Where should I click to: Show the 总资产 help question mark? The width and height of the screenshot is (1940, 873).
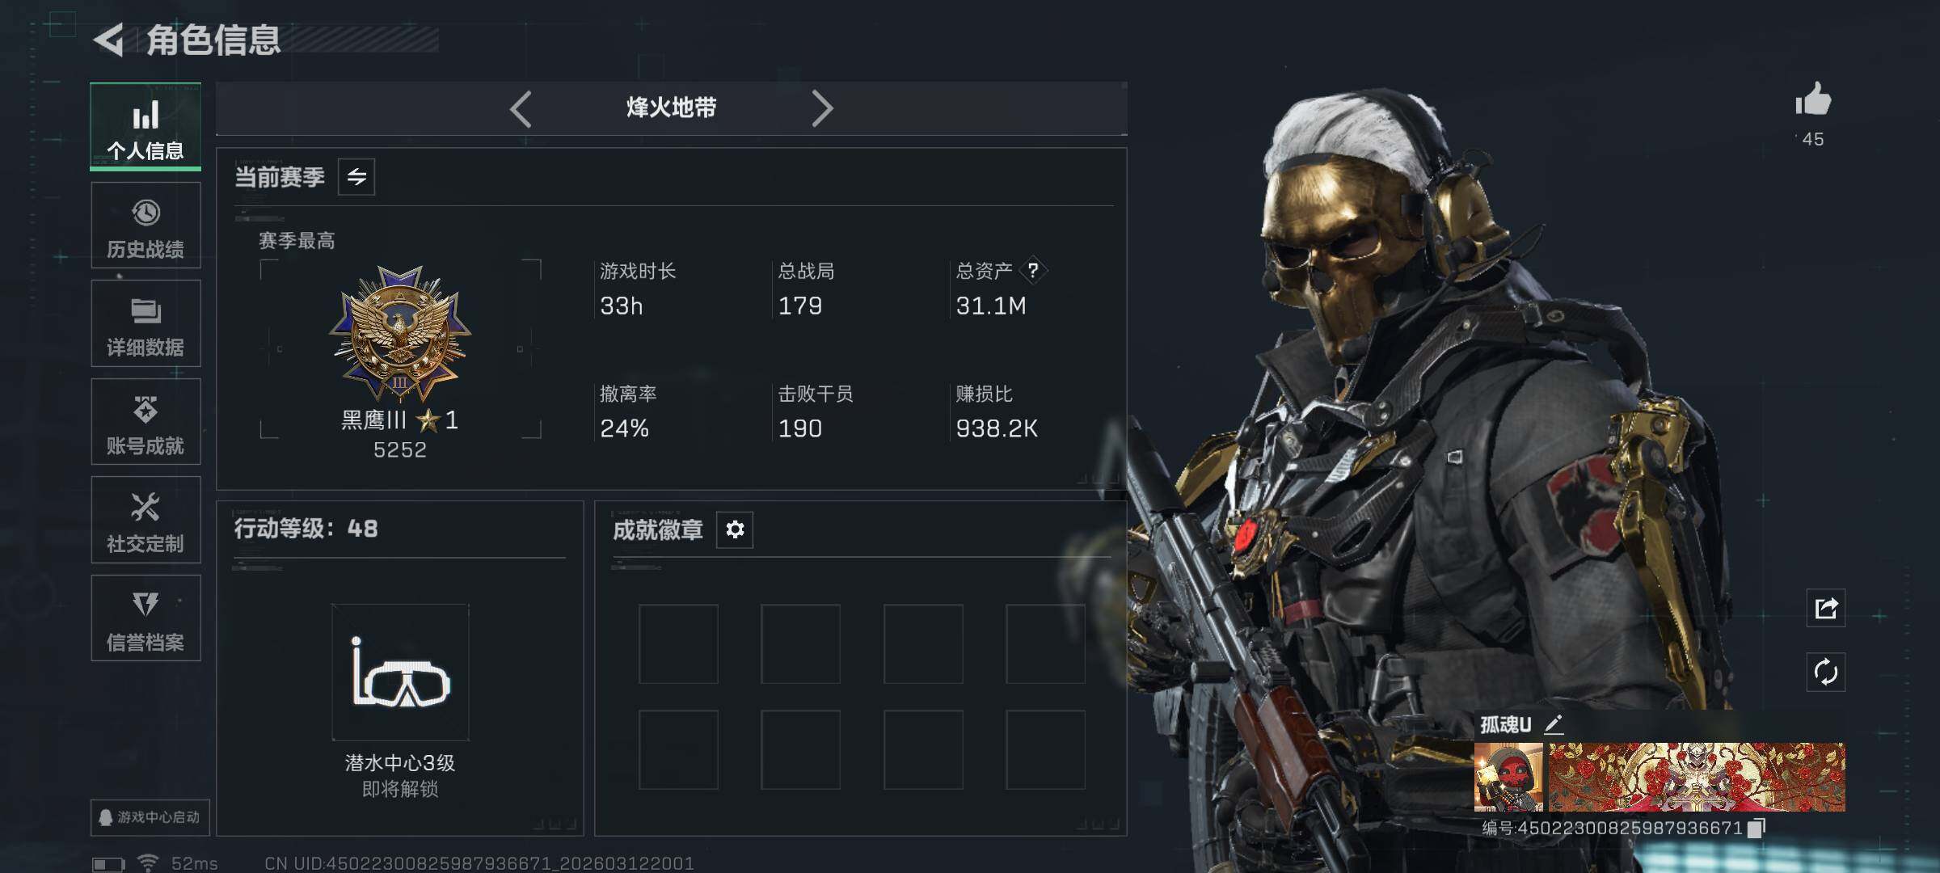pos(1032,271)
